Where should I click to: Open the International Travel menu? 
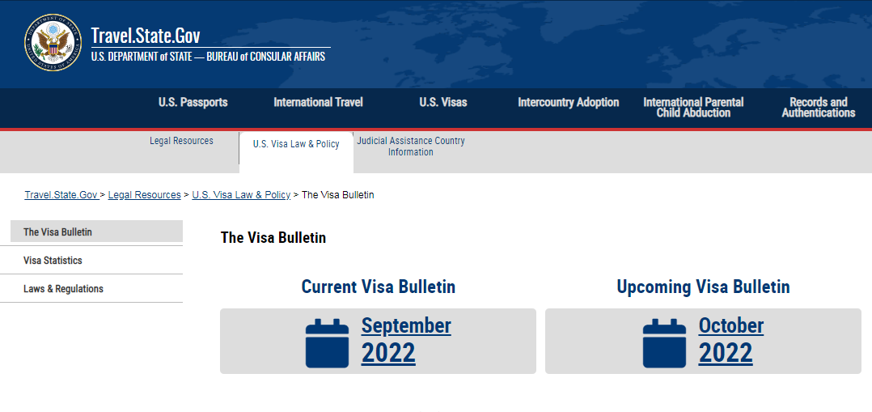click(318, 103)
